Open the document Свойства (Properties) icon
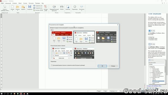 (68, 7)
